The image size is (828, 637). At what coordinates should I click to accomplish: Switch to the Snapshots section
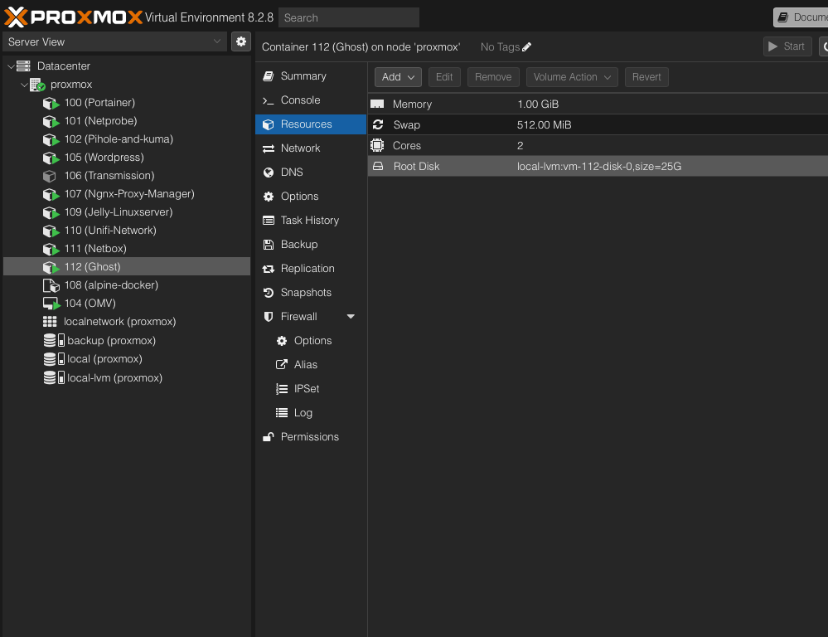(x=306, y=293)
